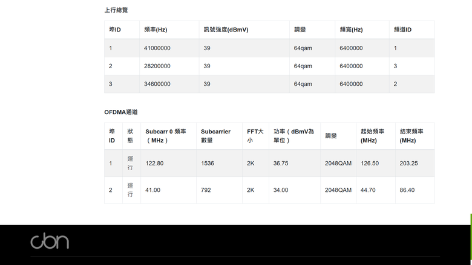Image resolution: width=472 pixels, height=265 pixels.
Task: Click the 頻道ID column header
Action: click(x=402, y=30)
